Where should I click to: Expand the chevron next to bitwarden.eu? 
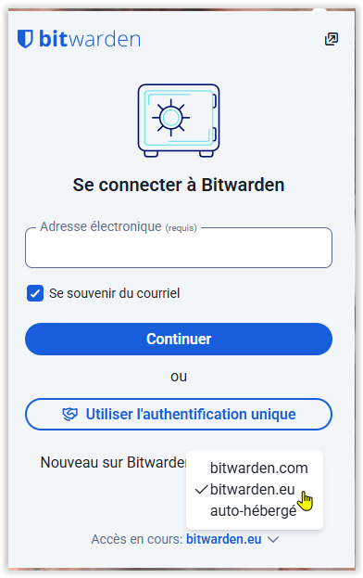pos(273,539)
